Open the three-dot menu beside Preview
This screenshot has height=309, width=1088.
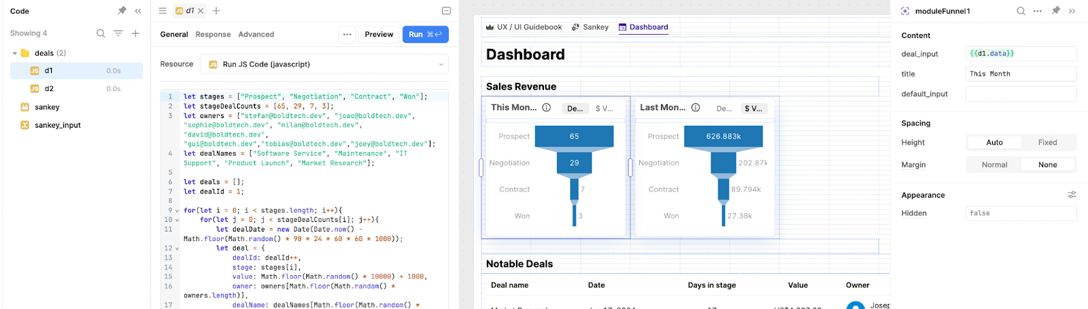pos(347,35)
